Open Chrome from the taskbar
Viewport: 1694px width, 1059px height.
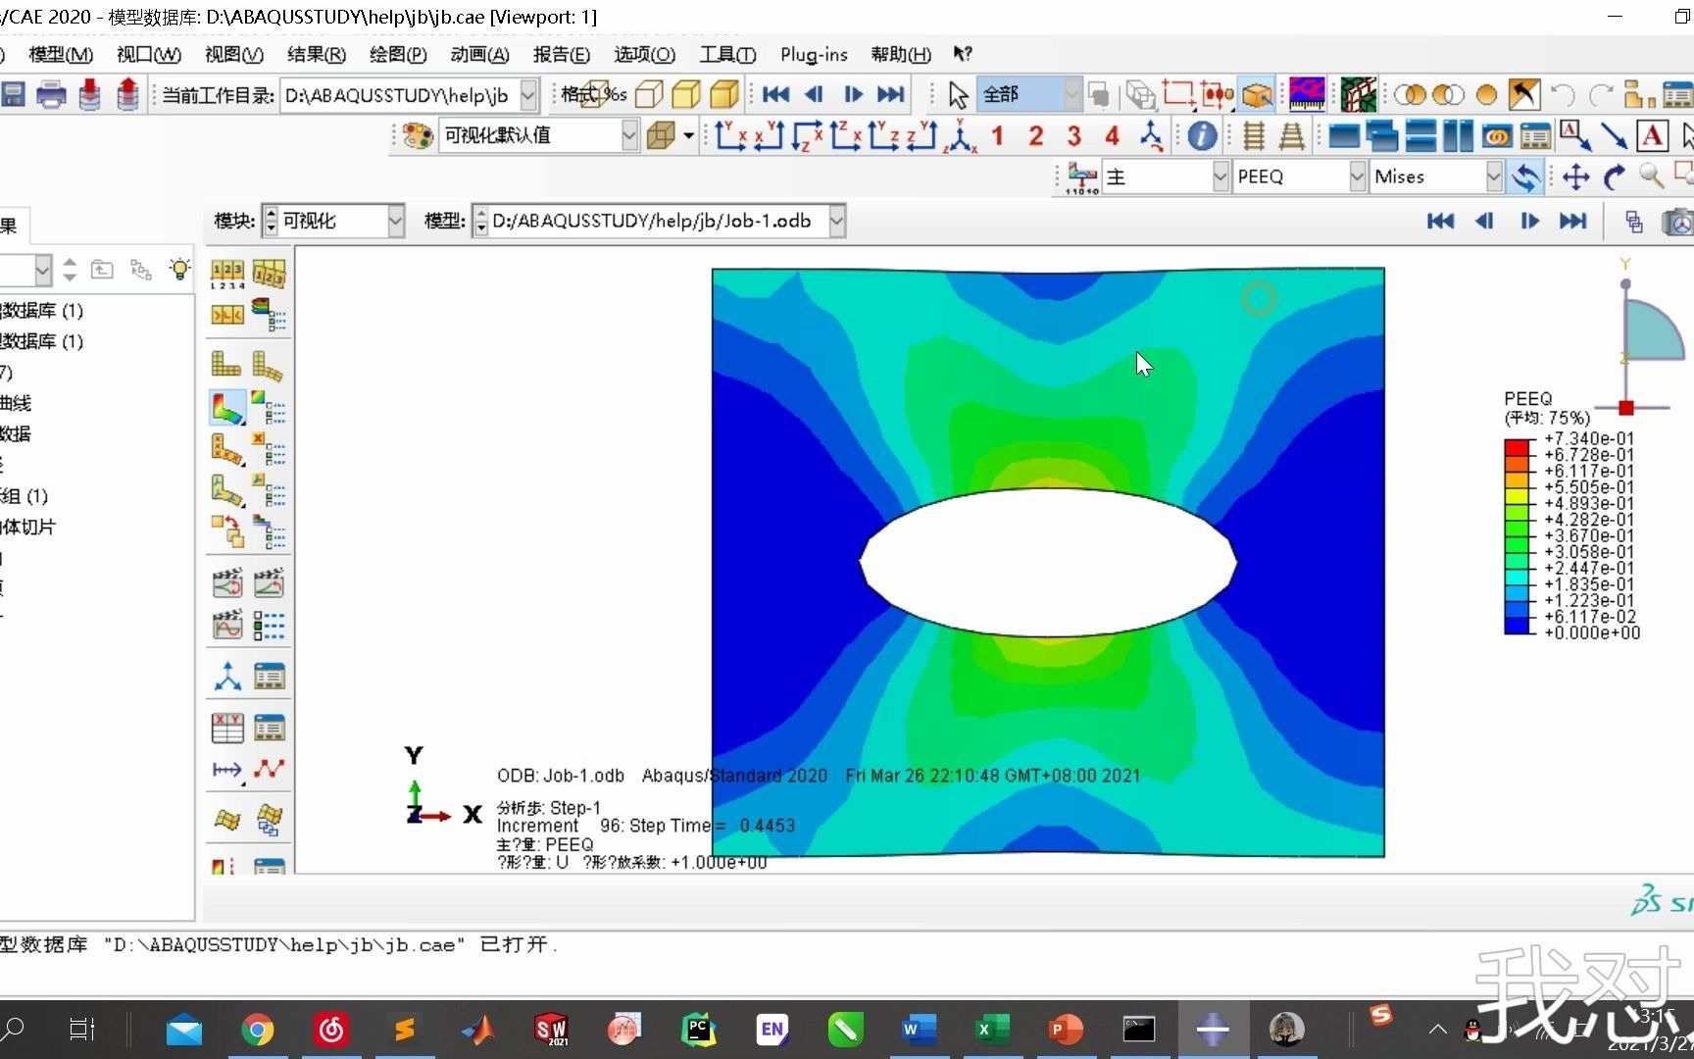[257, 1030]
